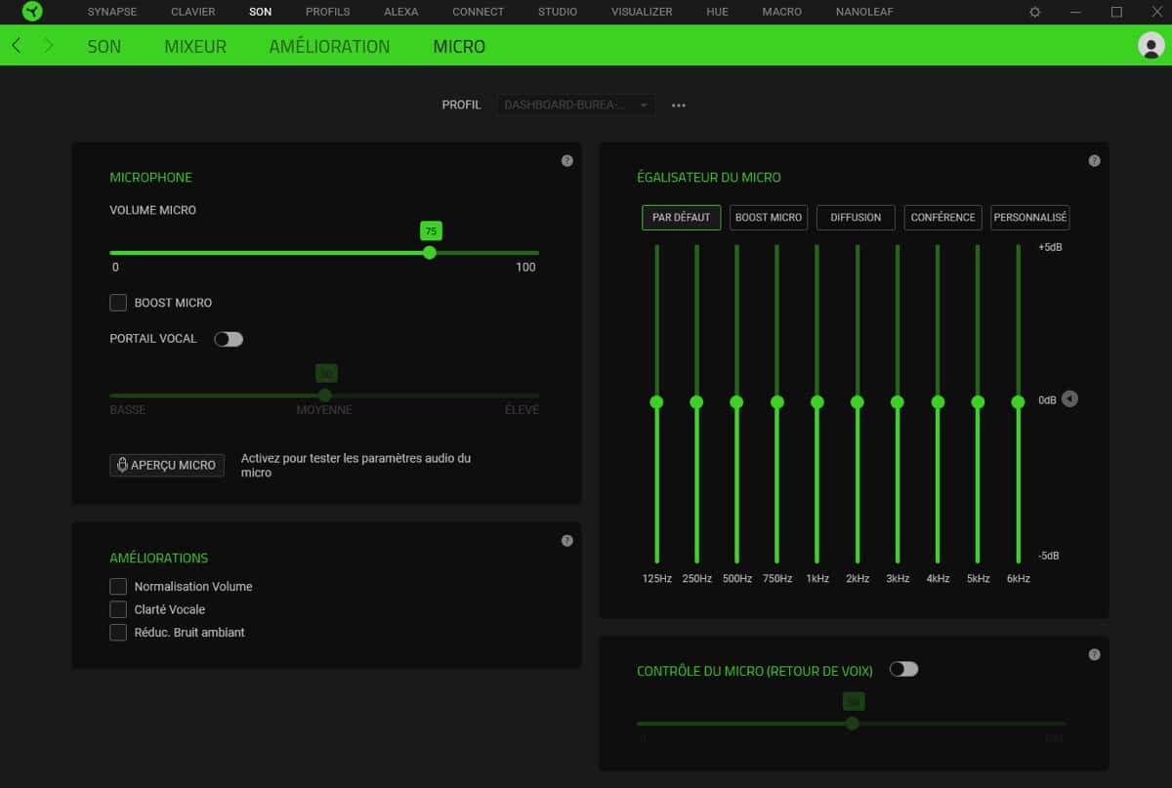This screenshot has width=1172, height=788.
Task: Click the Volume Micro slider handle
Action: (430, 252)
